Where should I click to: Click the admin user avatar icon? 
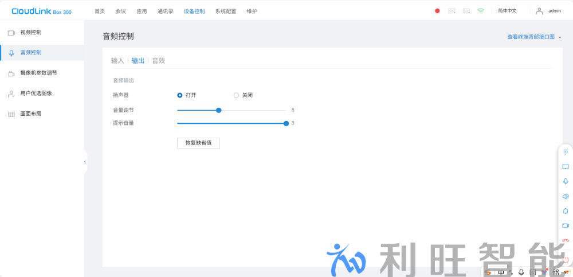click(x=539, y=11)
